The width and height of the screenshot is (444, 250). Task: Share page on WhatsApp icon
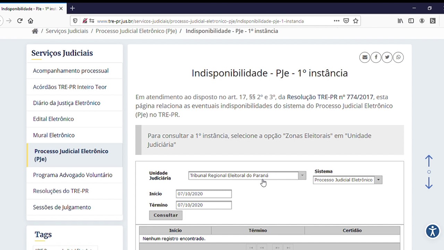(x=398, y=57)
